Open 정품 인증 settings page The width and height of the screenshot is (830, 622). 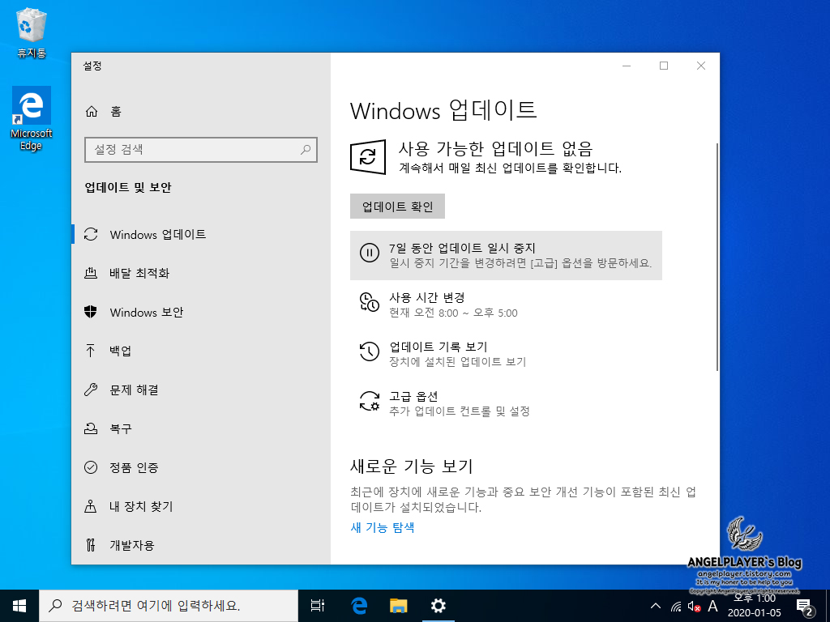[201, 467]
